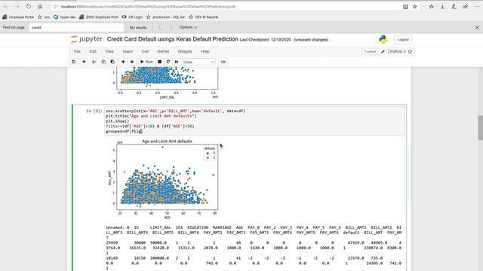Go to next find result
Screen dimensions: 483x271
pyautogui.click(x=171, y=27)
